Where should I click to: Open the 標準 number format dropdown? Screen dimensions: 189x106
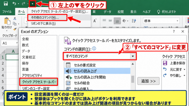coord(177,21)
